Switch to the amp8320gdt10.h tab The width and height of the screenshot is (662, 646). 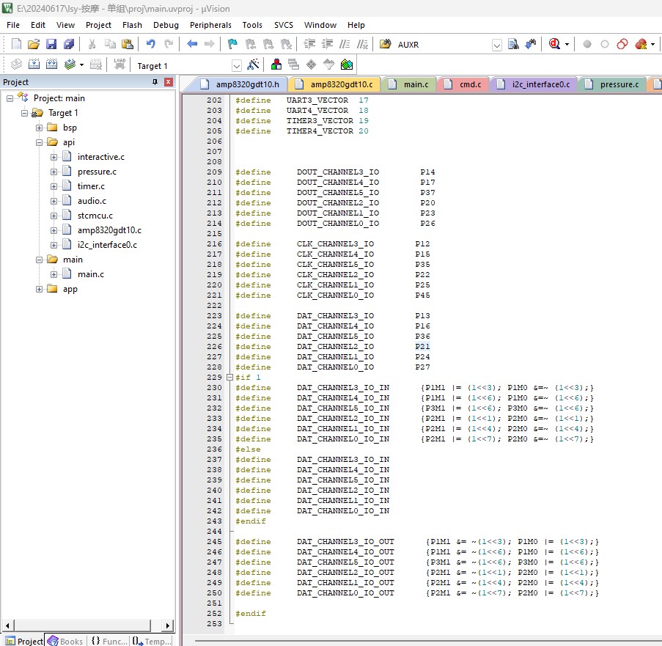[x=240, y=84]
